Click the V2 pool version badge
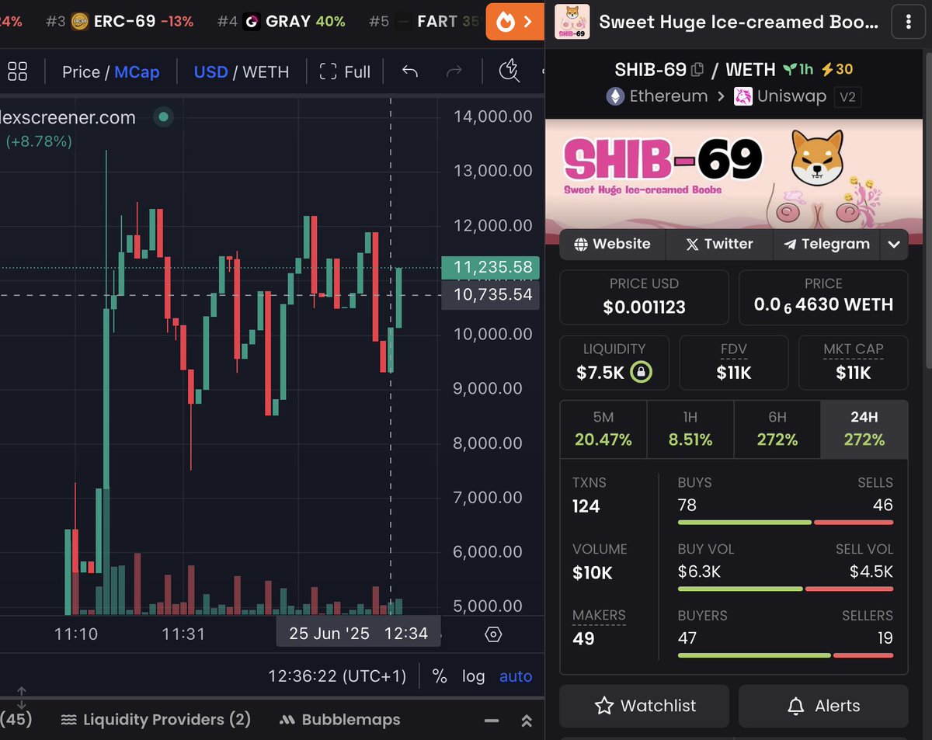932x740 pixels. [x=847, y=97]
